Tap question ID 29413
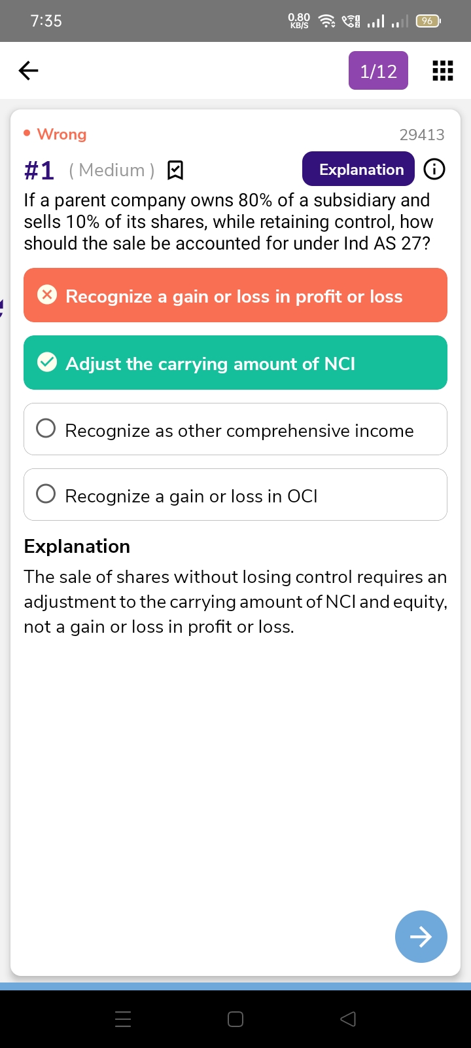 pos(422,135)
